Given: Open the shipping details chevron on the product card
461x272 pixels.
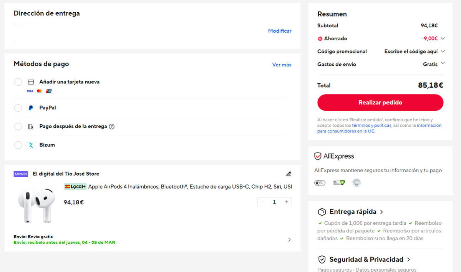Looking at the screenshot, I should click(x=289, y=239).
